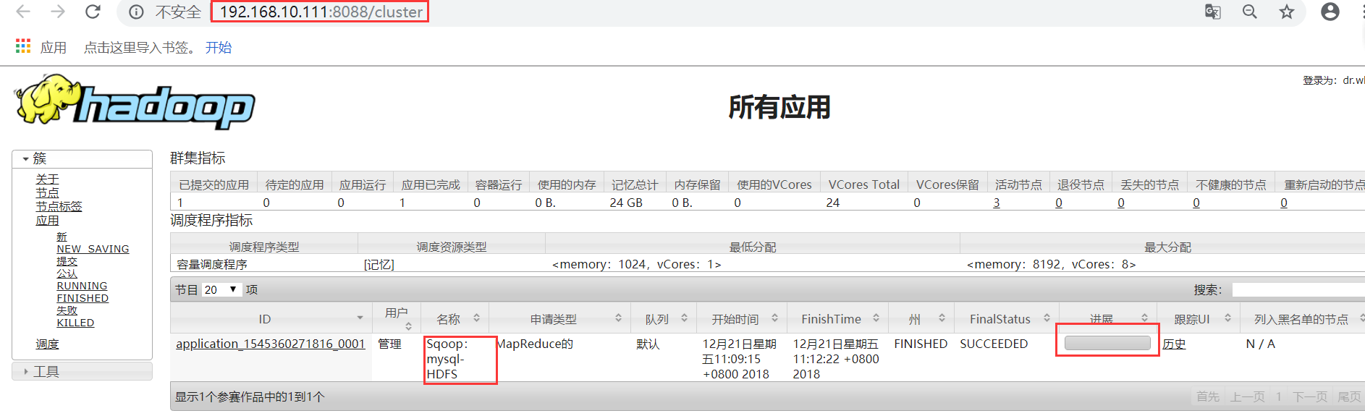
Task: Open the zoom magnifier icon in address bar
Action: click(1250, 12)
